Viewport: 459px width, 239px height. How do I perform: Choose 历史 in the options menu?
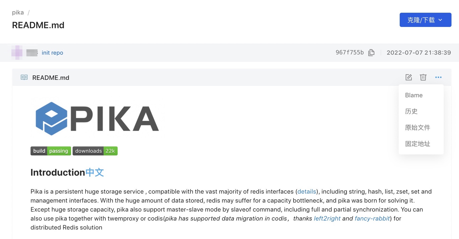click(411, 111)
